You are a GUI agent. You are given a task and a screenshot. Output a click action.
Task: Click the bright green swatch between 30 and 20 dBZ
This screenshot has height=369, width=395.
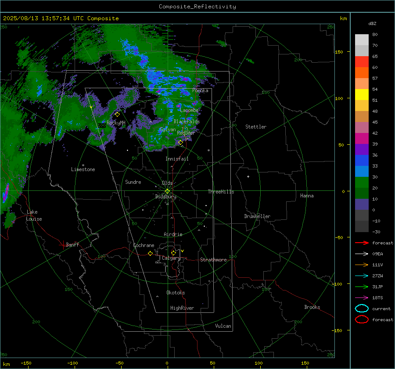(x=362, y=183)
